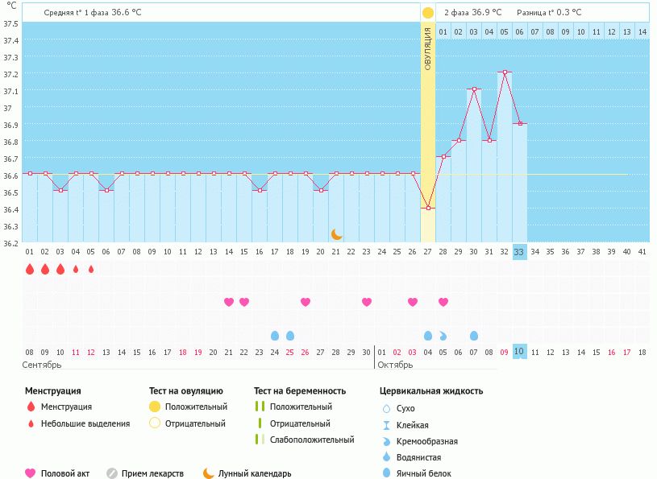The height and width of the screenshot is (479, 657).
Task: Click the gray medication icon beside Прием лекарств
Action: 112,473
